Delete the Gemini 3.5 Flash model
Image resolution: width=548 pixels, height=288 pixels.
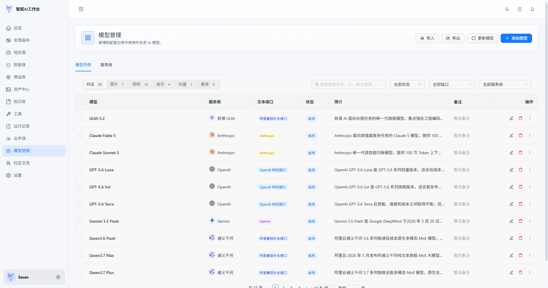[521, 221]
